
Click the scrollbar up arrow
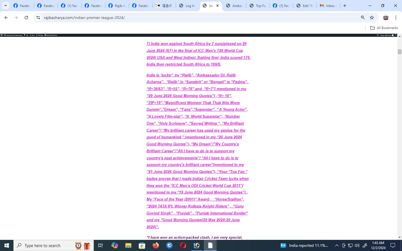coord(399,36)
